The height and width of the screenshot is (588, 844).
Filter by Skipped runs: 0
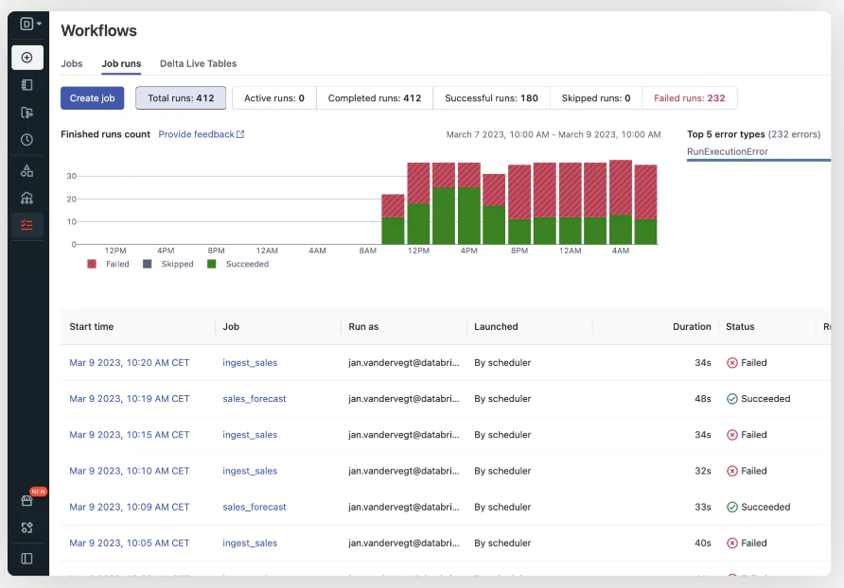point(596,98)
